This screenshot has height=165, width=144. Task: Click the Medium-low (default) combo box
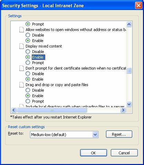(x=64, y=134)
